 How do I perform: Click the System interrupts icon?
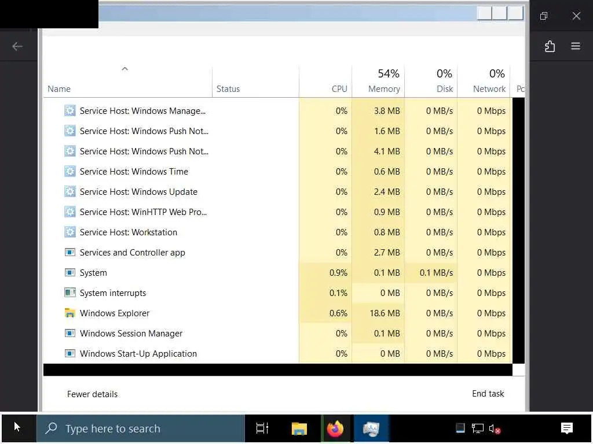(70, 293)
